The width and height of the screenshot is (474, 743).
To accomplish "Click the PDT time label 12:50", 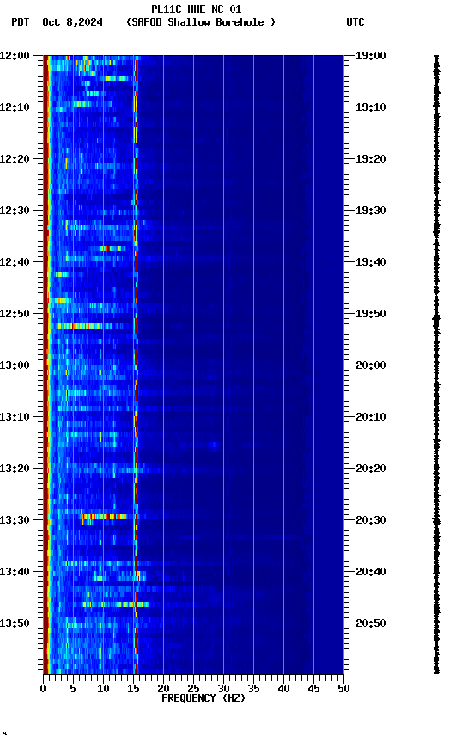I will pyautogui.click(x=15, y=314).
